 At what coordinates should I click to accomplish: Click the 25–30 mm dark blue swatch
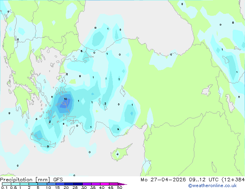coord(78,184)
